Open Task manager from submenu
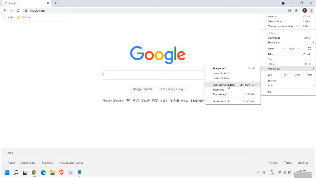Viewport: 316px width, 178px height. click(x=233, y=94)
